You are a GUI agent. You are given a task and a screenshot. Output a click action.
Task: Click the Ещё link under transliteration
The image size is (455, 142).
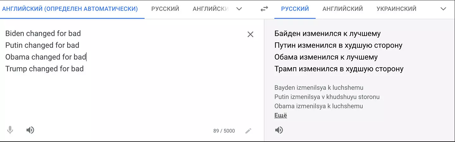[281, 115]
